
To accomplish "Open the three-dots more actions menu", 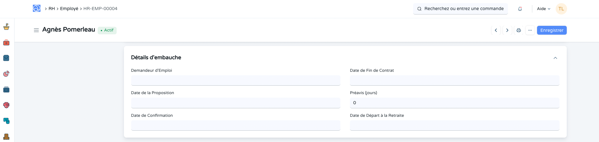I will point(530,30).
